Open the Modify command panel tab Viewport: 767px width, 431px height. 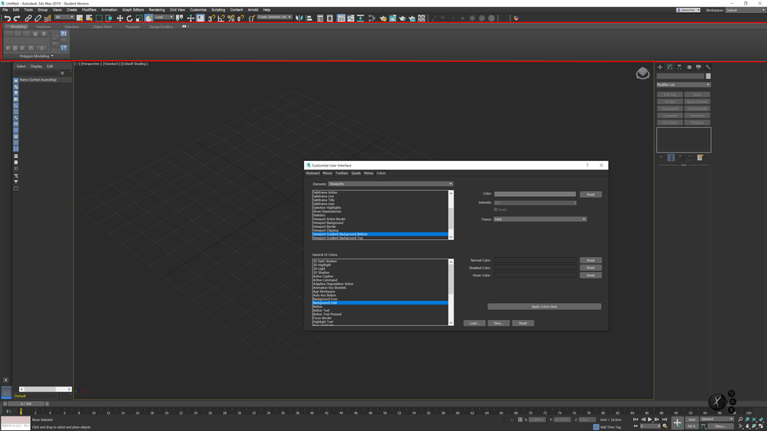pyautogui.click(x=669, y=67)
